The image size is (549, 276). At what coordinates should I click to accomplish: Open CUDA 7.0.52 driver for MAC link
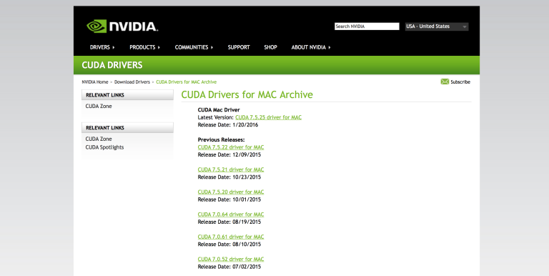point(231,259)
